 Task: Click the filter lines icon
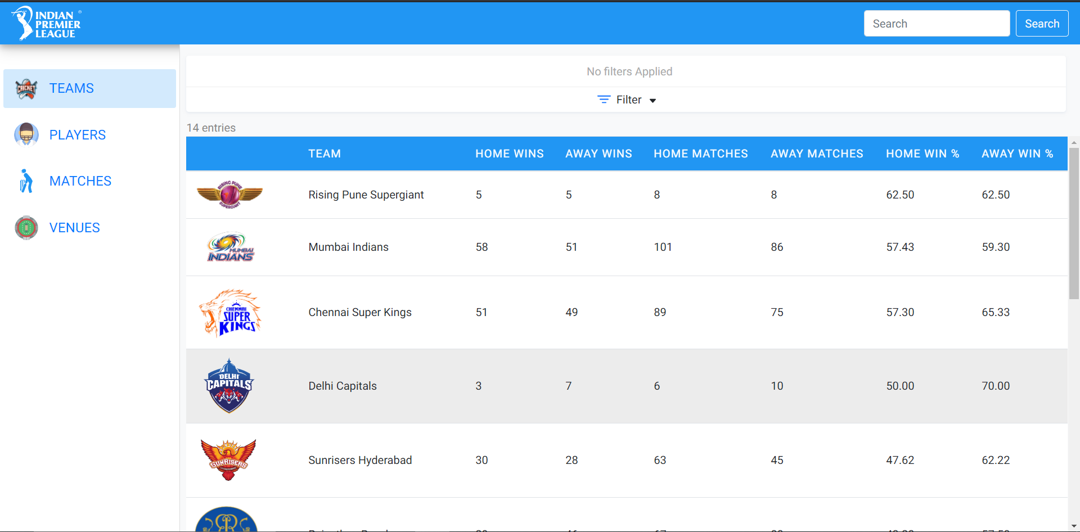[604, 100]
